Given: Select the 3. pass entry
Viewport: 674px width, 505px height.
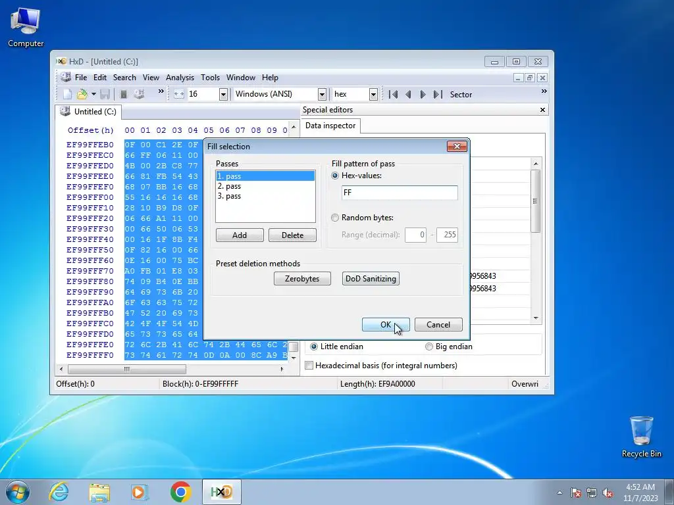Looking at the screenshot, I should point(265,196).
